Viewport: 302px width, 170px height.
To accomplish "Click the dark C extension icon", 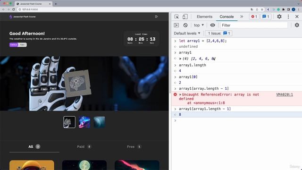I will 268,9.
